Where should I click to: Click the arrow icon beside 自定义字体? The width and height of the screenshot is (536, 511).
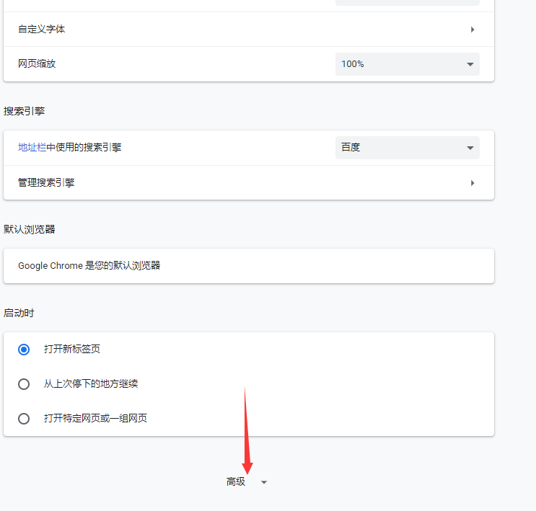[473, 30]
